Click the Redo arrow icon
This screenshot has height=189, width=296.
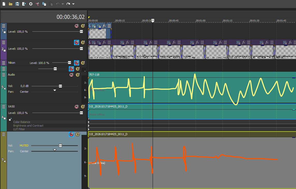point(68,4)
